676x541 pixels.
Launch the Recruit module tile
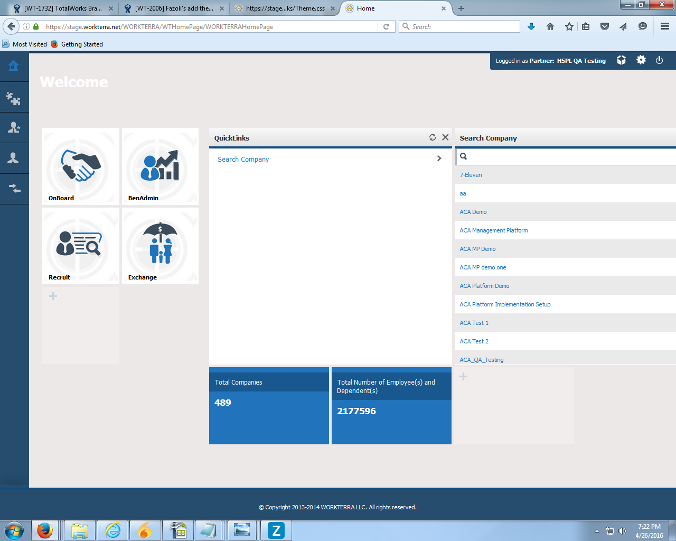81,246
